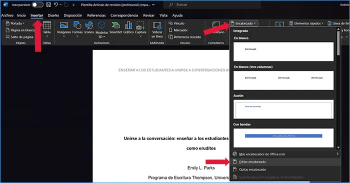Click the "Unirse a la conversación" title line
Viewport: 350px width, 183px height.
click(176, 138)
